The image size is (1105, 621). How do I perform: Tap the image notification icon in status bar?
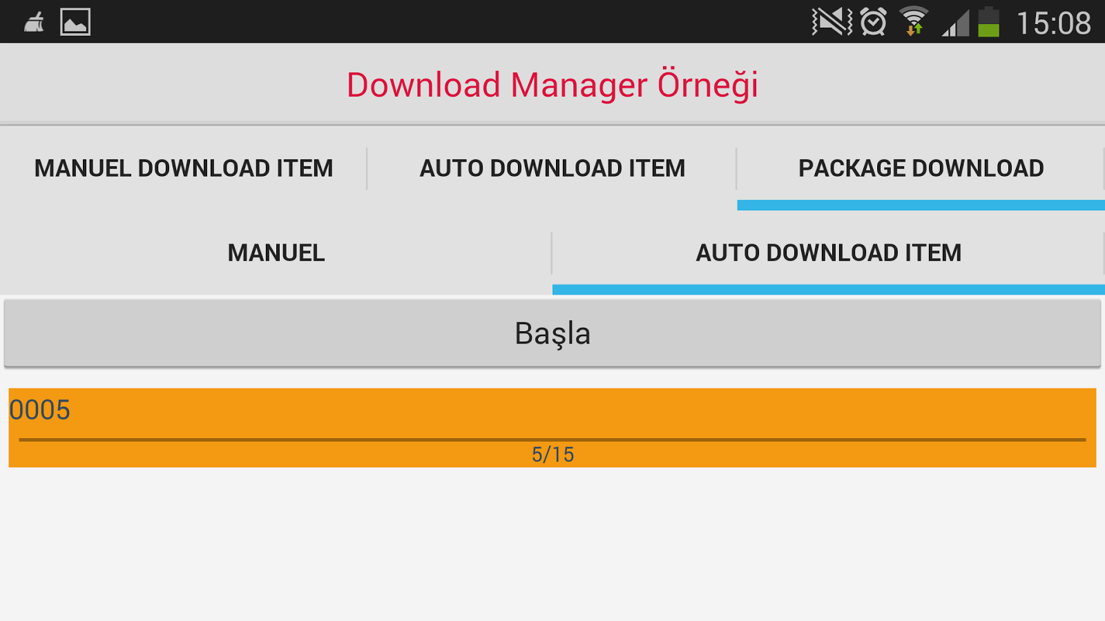point(75,22)
